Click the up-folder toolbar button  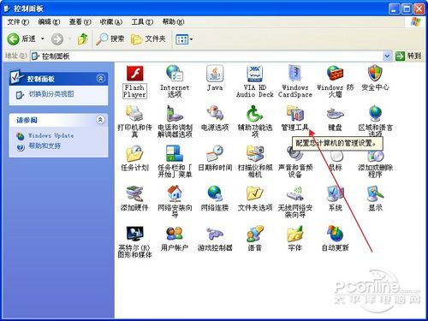[x=83, y=39]
